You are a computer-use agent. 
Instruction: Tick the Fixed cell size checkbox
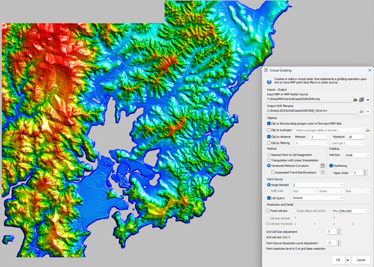268,211
